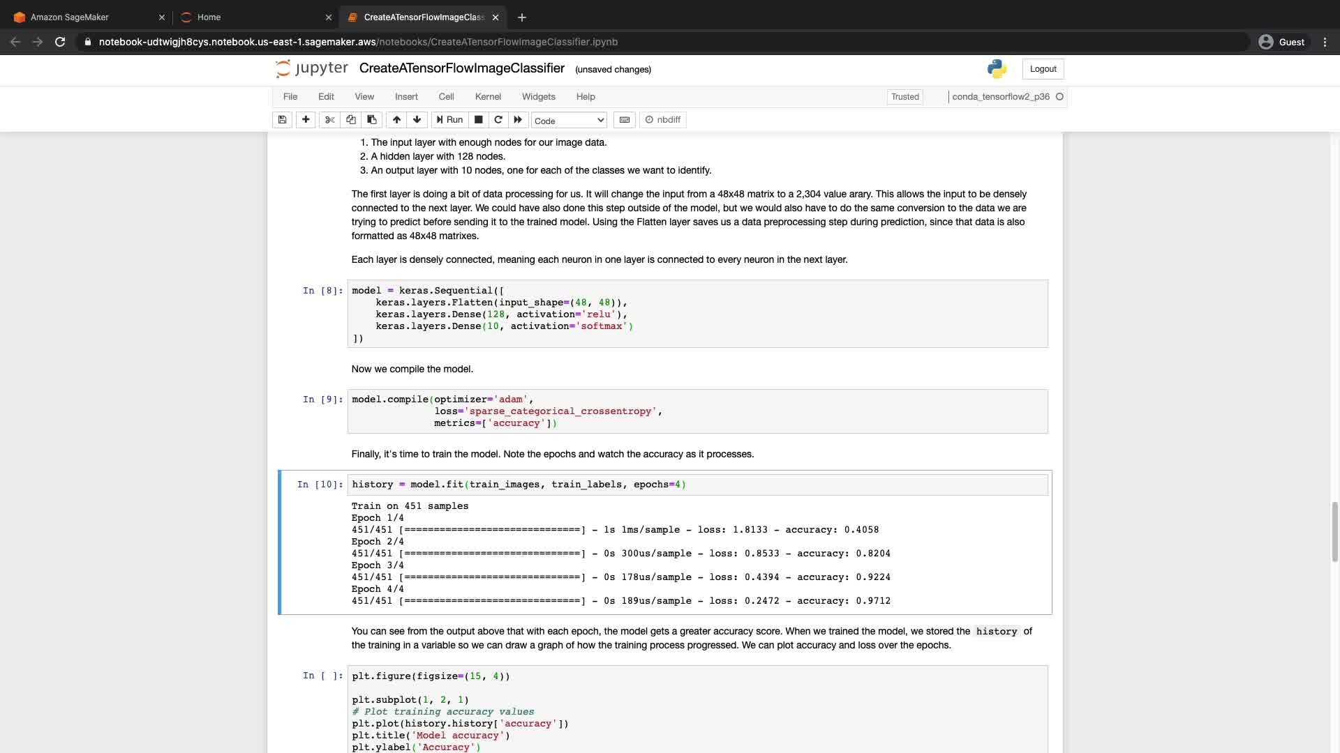
Task: Switch to the Amazon SageMaker tab
Action: coord(70,17)
